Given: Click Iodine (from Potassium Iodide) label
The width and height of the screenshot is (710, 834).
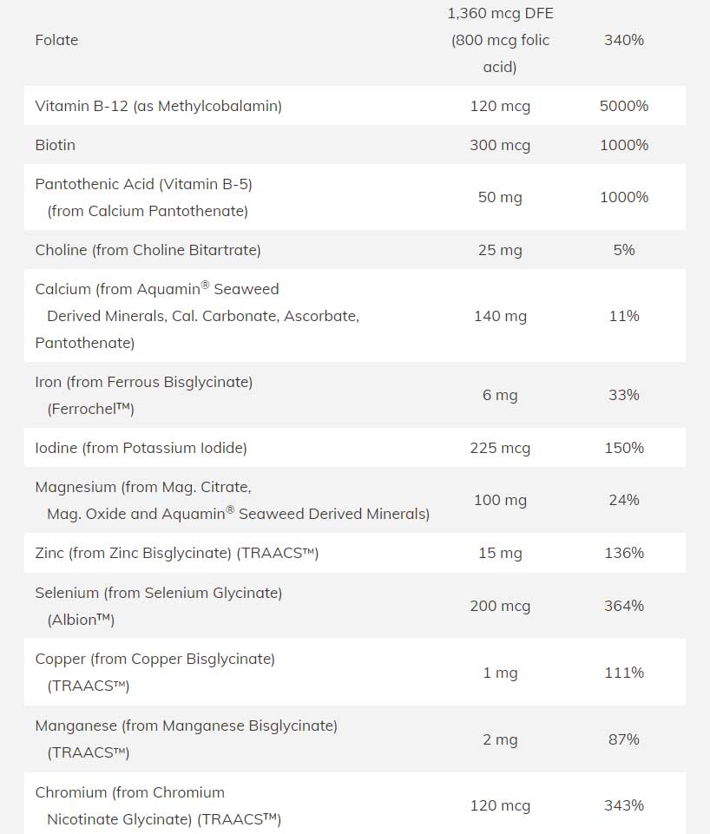Looking at the screenshot, I should pyautogui.click(x=141, y=448).
